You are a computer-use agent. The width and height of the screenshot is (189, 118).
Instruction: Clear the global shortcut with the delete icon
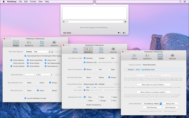(52, 75)
